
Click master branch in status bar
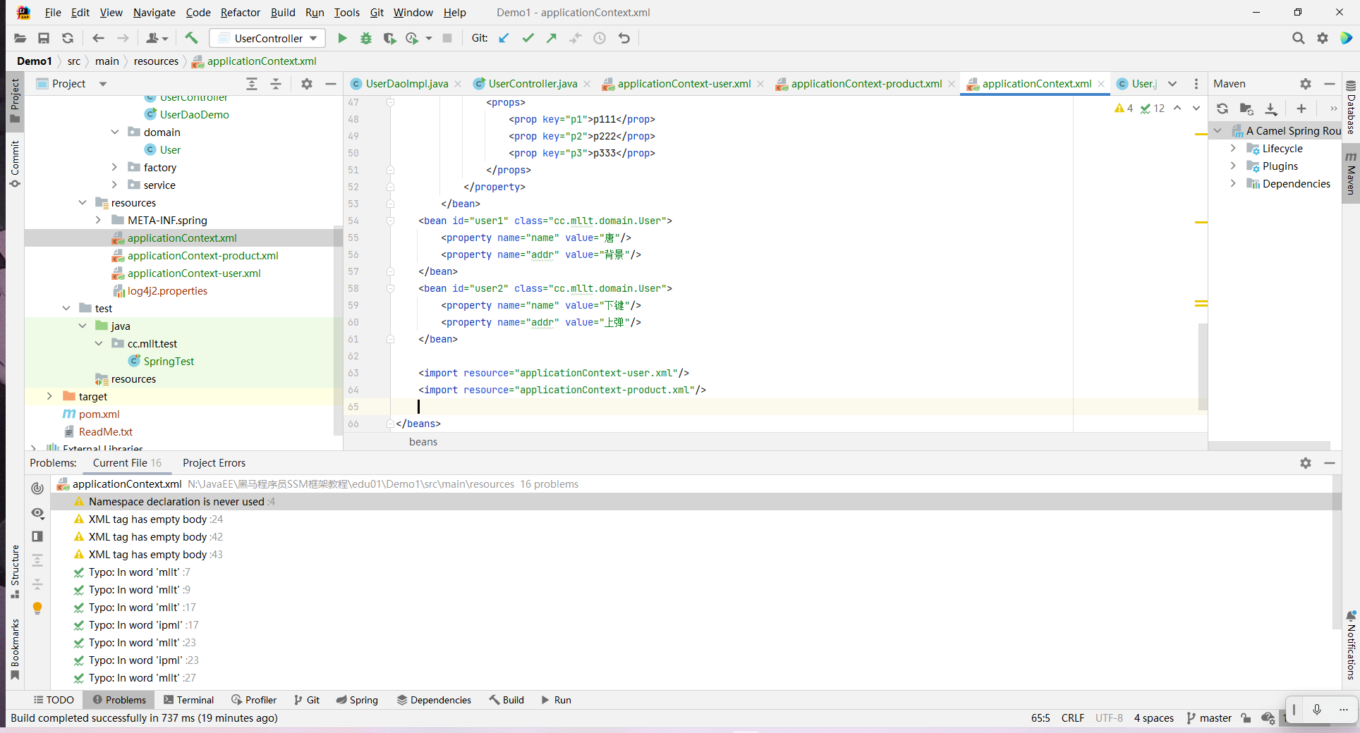tap(1209, 718)
